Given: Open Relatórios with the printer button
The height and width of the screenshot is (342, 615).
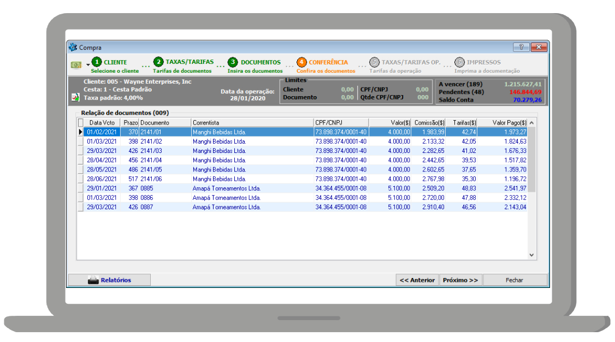Looking at the screenshot, I should click(x=109, y=280).
